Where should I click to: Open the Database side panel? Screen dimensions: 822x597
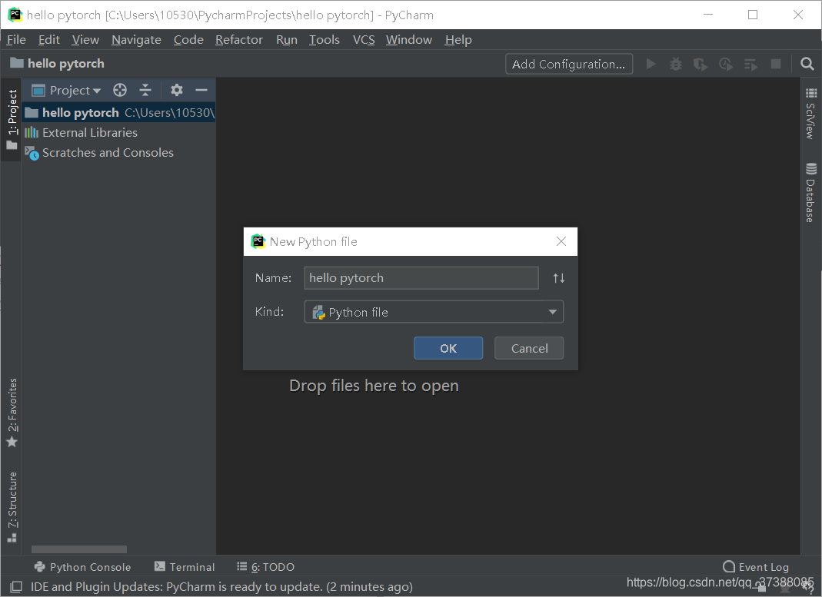[x=810, y=193]
